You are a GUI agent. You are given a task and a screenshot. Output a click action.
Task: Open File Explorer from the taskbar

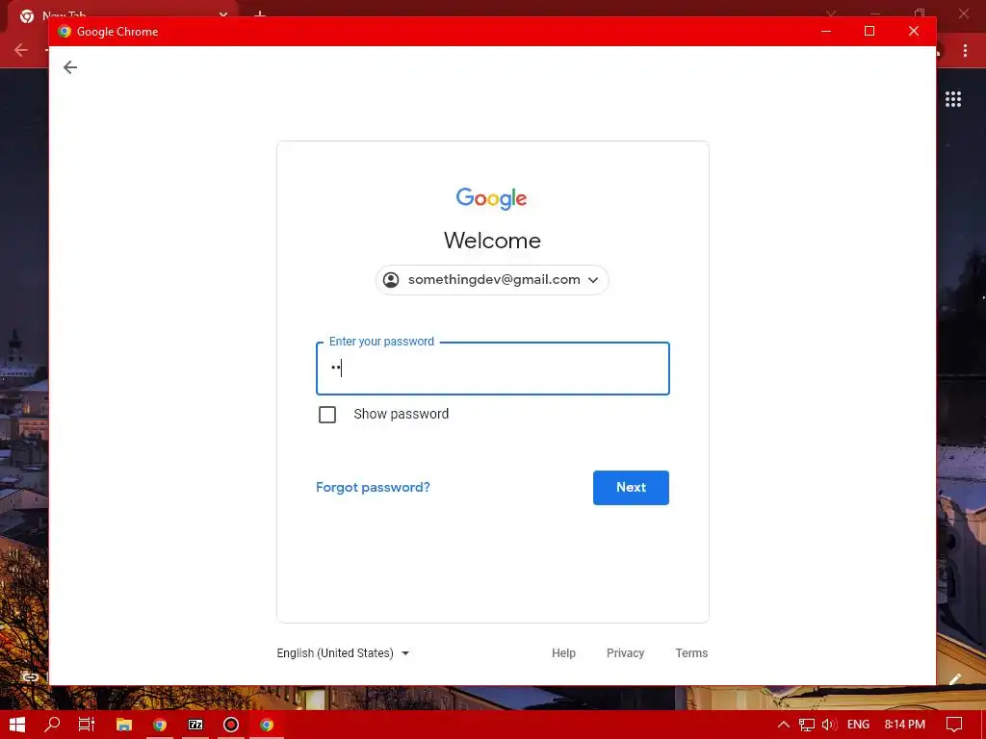(124, 725)
